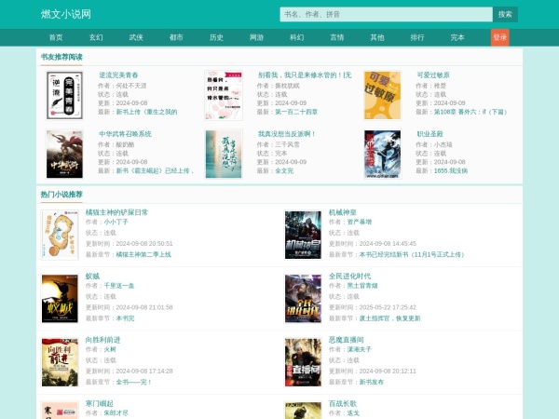Open author link 黑土冒青烟
The width and height of the screenshot is (559, 419).
point(362,286)
